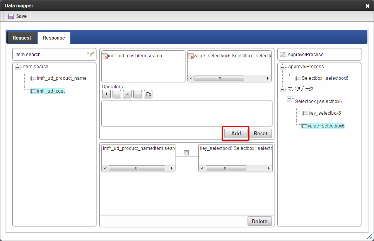
Task: Click the plus operator button
Action: tap(106, 94)
